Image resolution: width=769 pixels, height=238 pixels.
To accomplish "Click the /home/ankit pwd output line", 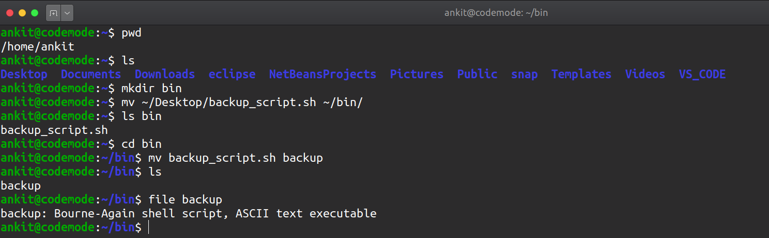I will pyautogui.click(x=37, y=46).
